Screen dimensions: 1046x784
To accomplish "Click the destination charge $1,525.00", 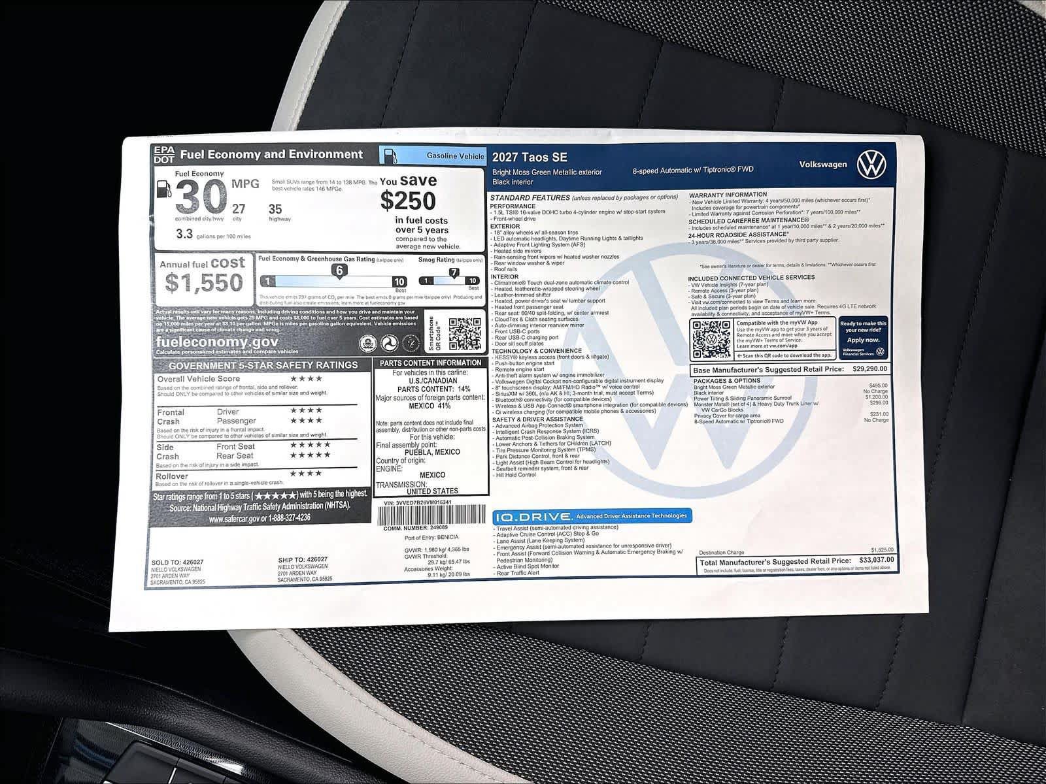I will [x=882, y=550].
